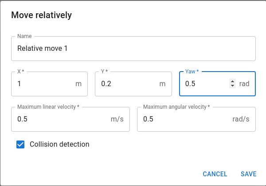Click the rad/s unit suffix
Image resolution: width=266 pixels, height=186 pixels.
point(241,119)
